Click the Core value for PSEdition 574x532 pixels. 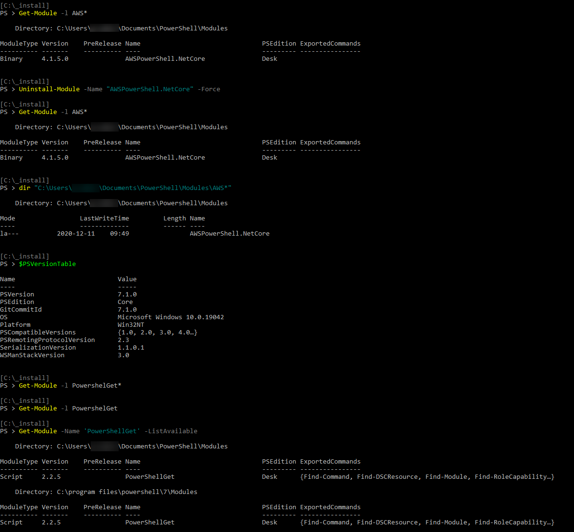click(x=125, y=302)
